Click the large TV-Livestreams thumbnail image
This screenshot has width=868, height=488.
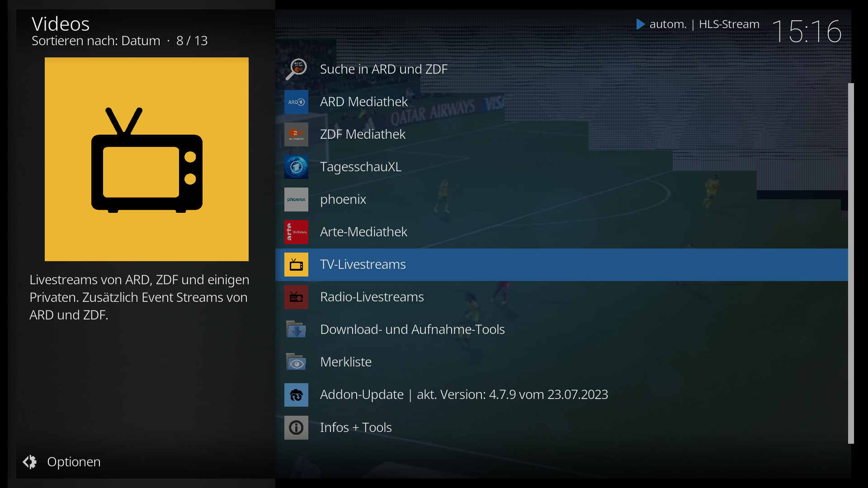click(146, 159)
